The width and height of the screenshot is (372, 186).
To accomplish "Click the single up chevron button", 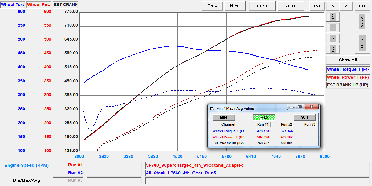I will point(333,27).
